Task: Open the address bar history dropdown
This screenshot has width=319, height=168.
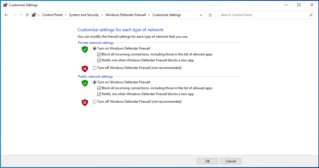Action: (x=201, y=15)
